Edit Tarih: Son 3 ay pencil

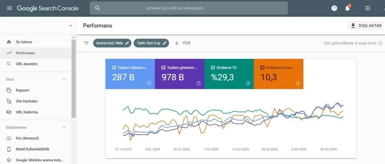point(165,43)
